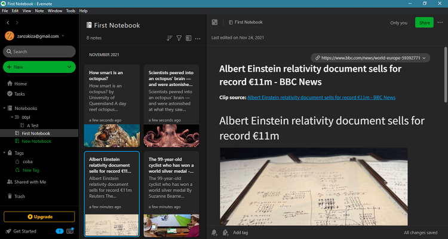Open the File menu

click(x=5, y=11)
